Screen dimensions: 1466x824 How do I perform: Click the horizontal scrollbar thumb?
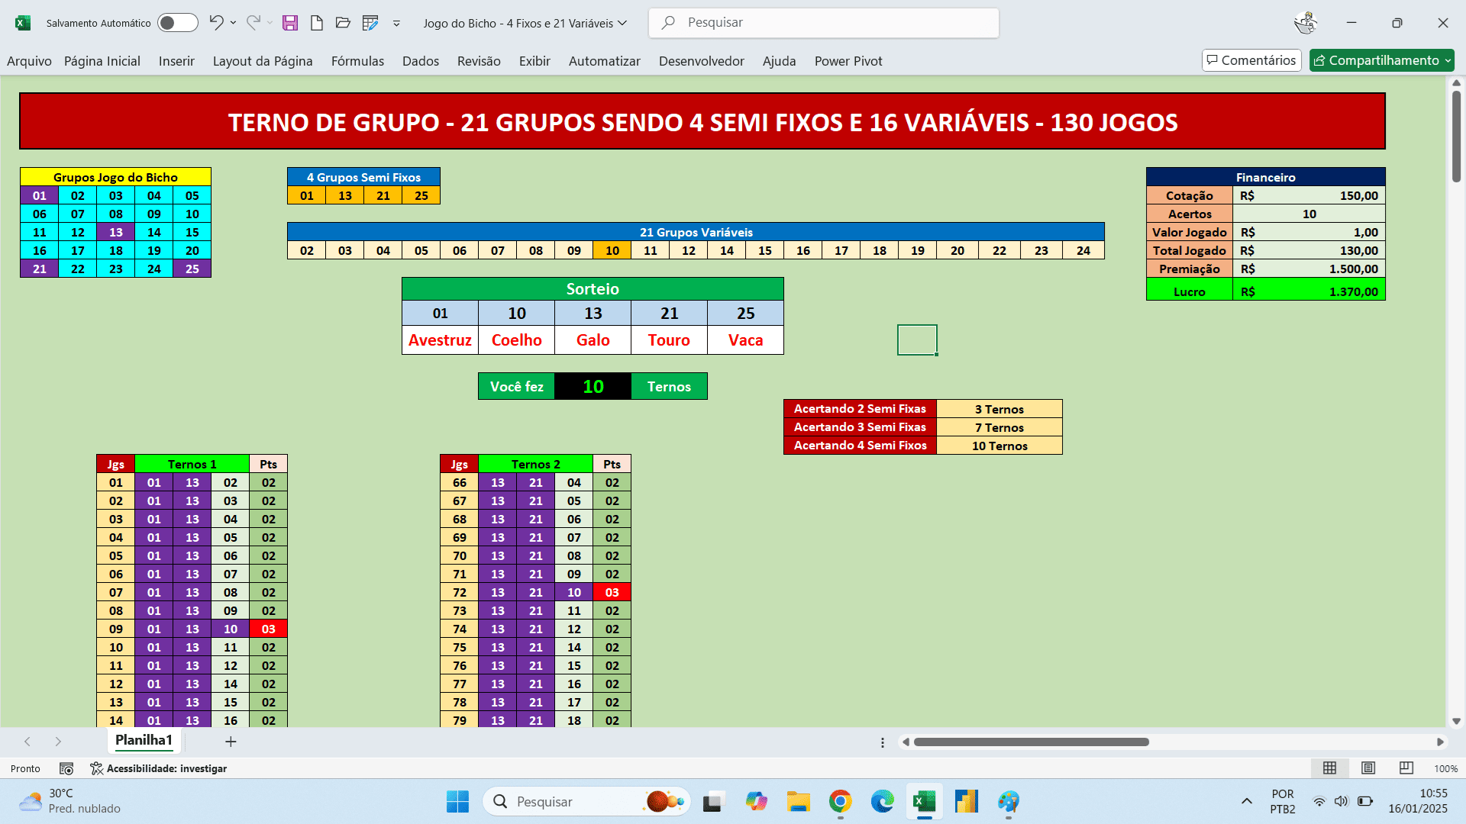coord(1031,742)
